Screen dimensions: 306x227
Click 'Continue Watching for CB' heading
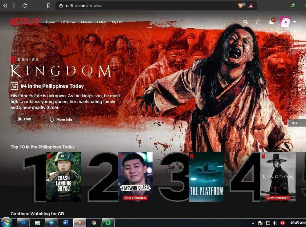click(37, 214)
